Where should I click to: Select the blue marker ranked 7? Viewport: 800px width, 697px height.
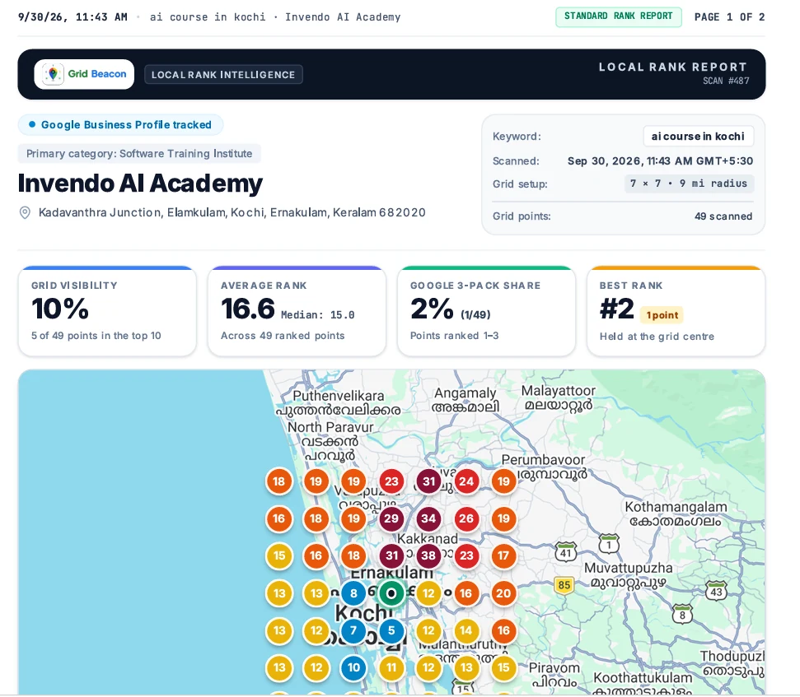[x=353, y=631]
